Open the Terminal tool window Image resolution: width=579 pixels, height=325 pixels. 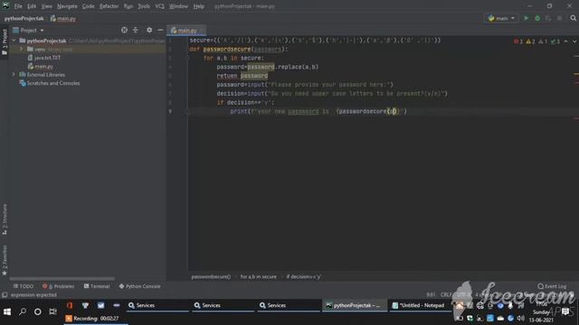pos(97,286)
